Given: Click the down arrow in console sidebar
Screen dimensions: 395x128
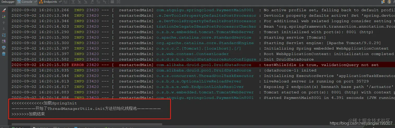Looking at the screenshot, I should [x=4, y=29].
